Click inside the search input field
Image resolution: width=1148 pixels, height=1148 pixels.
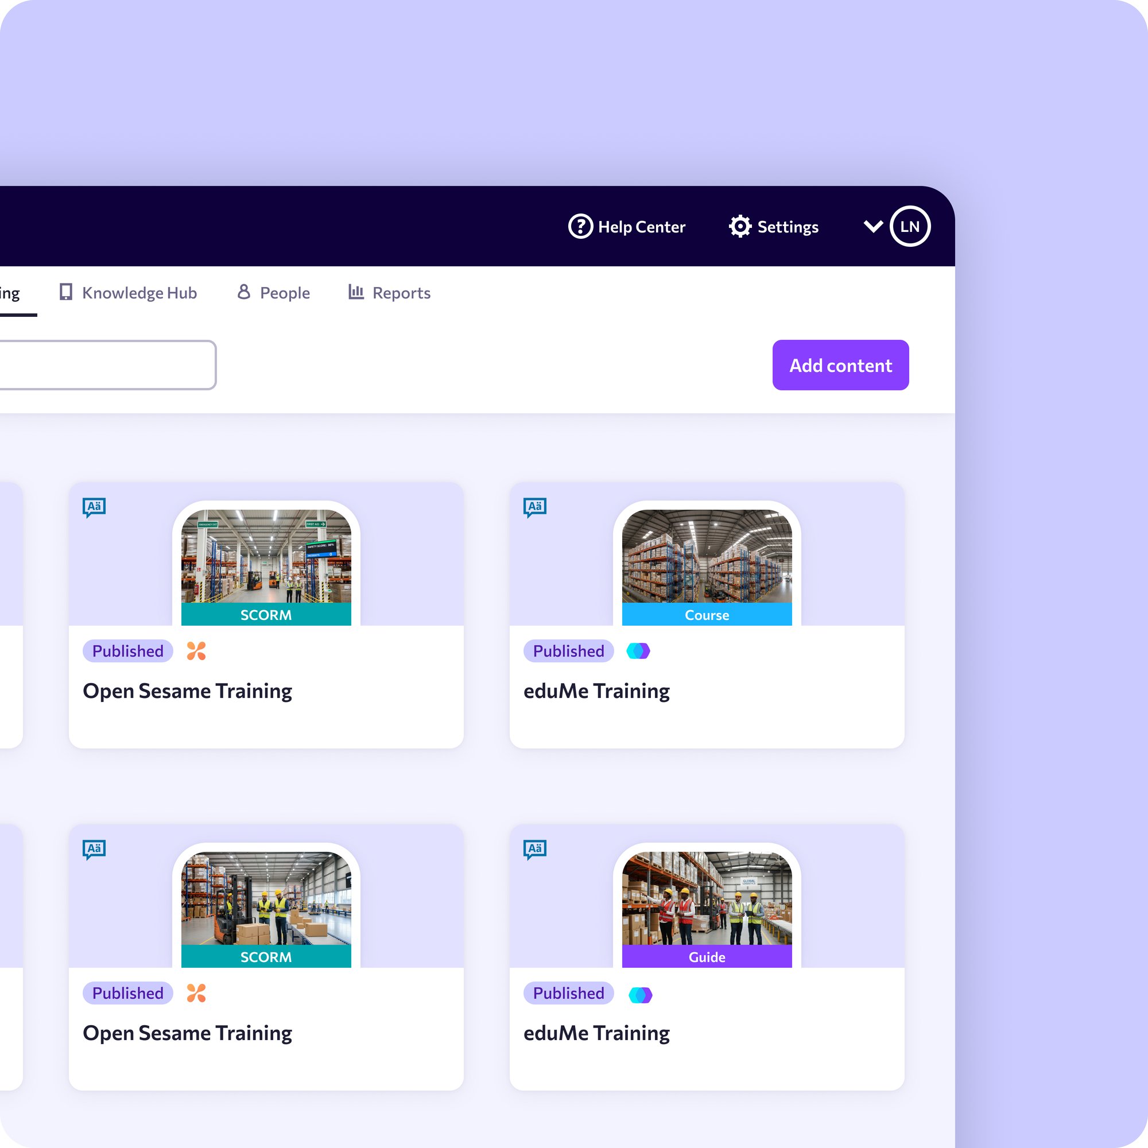107,365
